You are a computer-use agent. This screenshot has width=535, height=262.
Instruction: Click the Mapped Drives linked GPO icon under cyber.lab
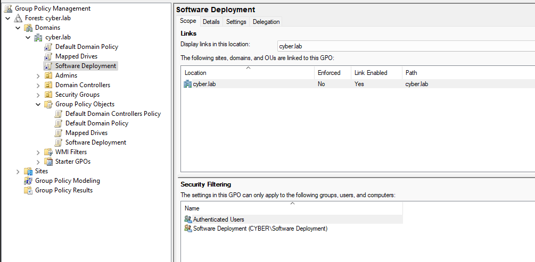click(48, 56)
